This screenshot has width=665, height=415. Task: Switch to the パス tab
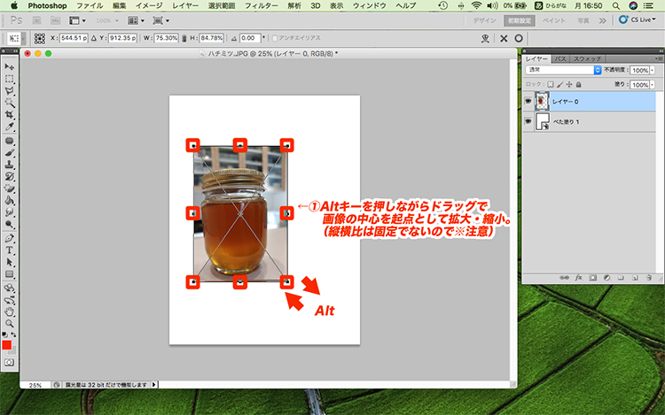tap(560, 58)
